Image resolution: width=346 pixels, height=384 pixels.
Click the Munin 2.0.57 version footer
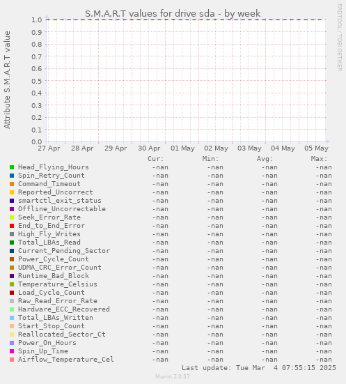(x=173, y=376)
